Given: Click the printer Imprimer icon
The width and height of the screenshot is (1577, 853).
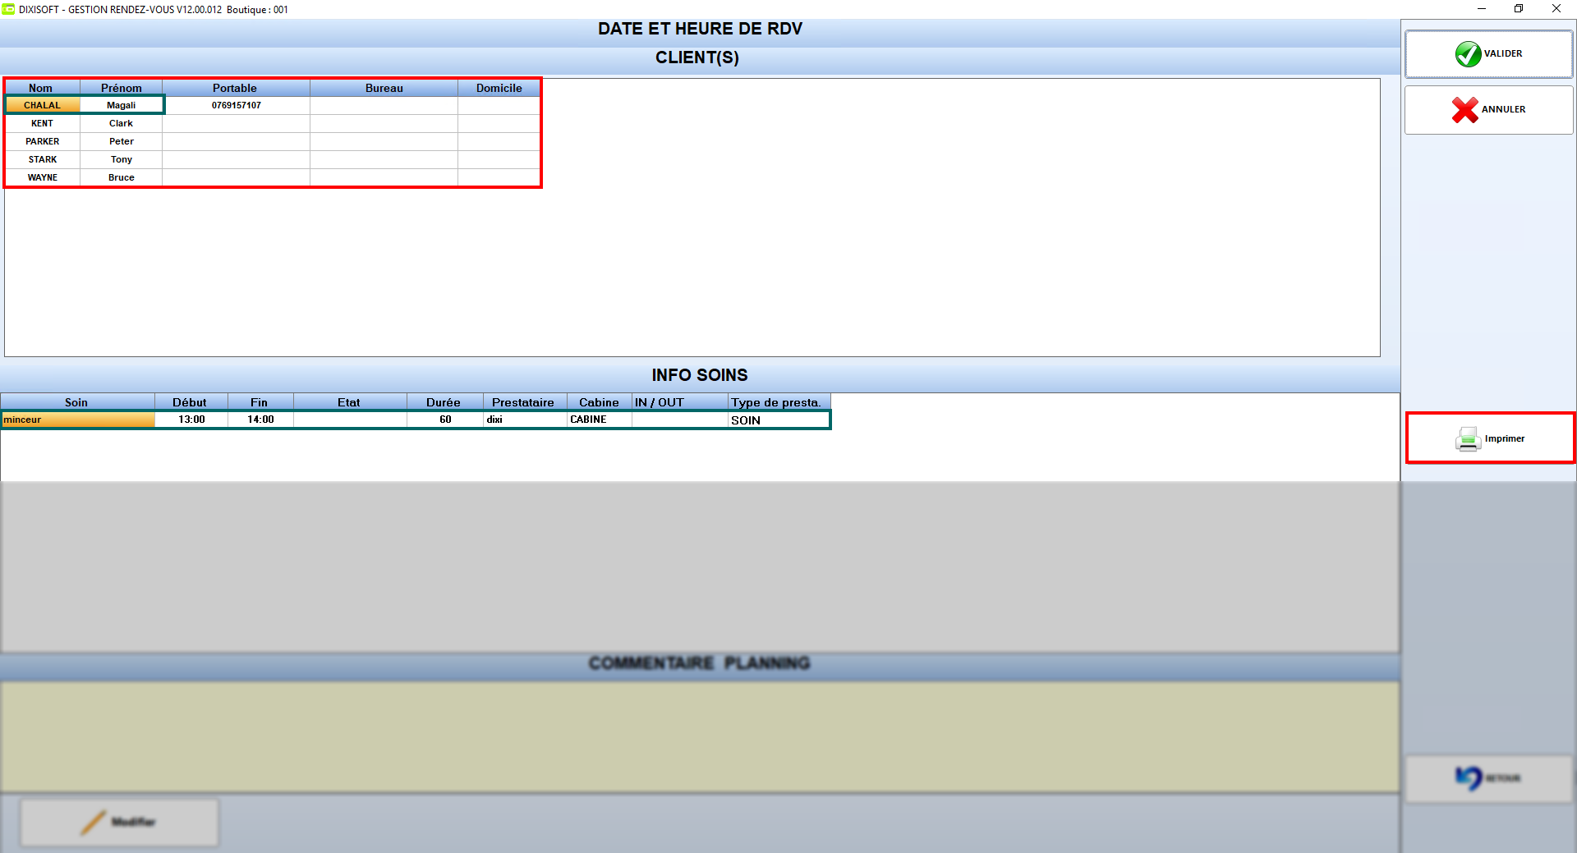Looking at the screenshot, I should click(x=1468, y=439).
